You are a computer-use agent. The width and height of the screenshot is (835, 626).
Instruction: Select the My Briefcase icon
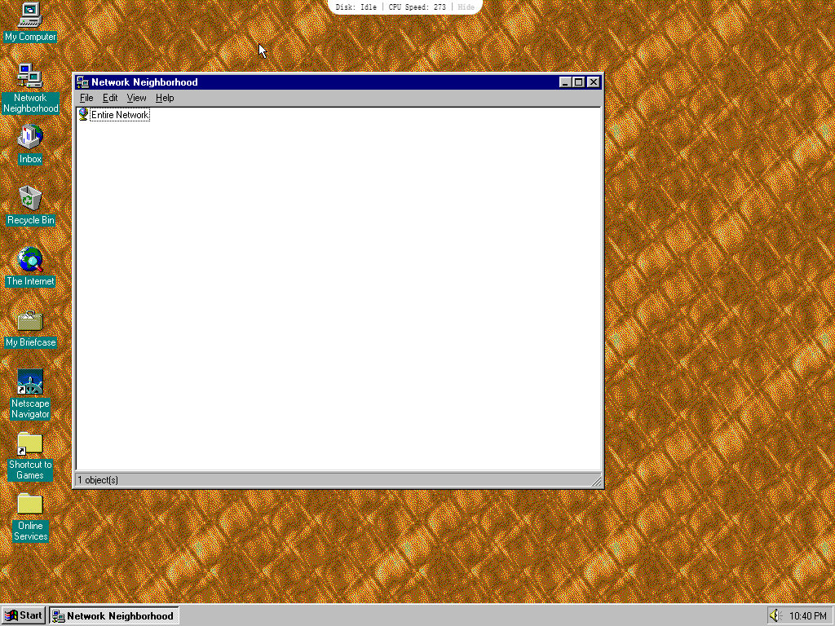point(30,321)
